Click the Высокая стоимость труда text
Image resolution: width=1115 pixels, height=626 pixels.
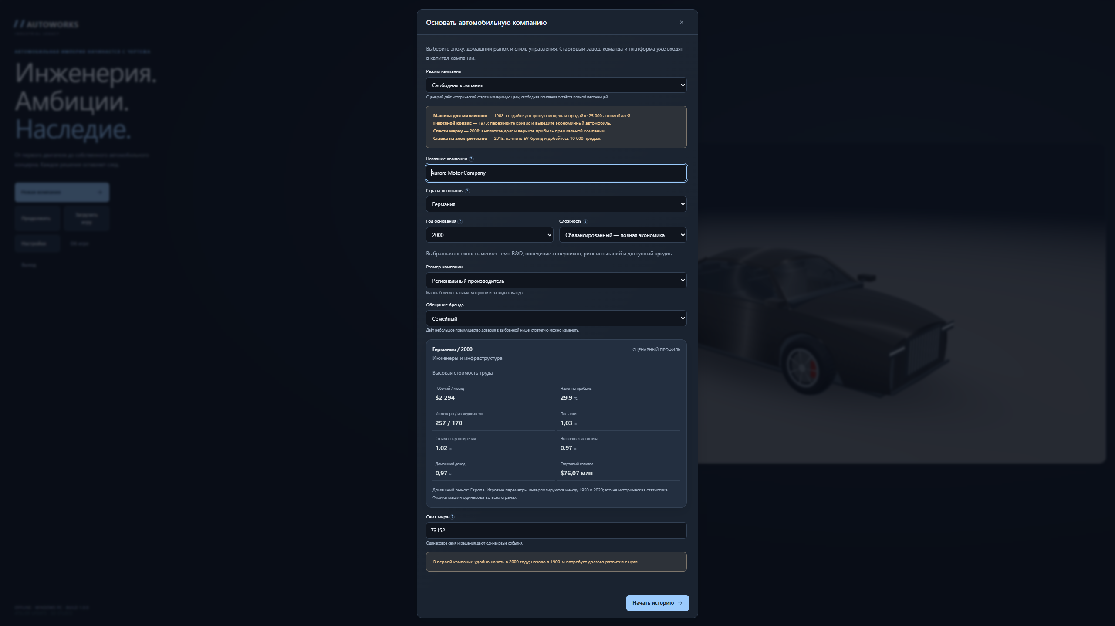[463, 373]
